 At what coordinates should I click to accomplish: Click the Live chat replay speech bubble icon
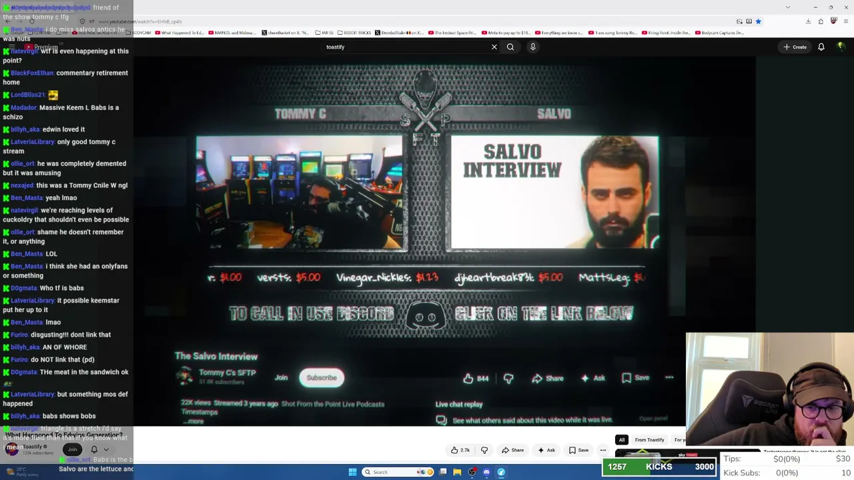441,420
